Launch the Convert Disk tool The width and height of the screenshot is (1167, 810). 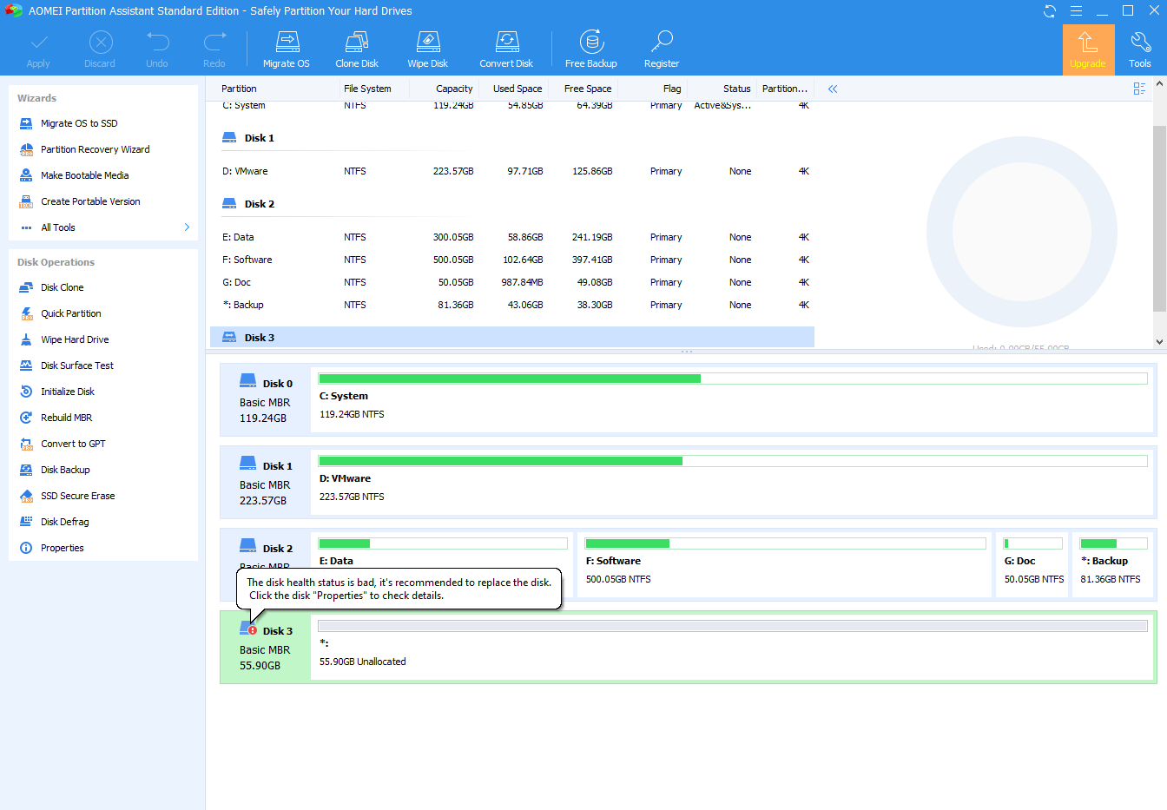[x=506, y=42]
